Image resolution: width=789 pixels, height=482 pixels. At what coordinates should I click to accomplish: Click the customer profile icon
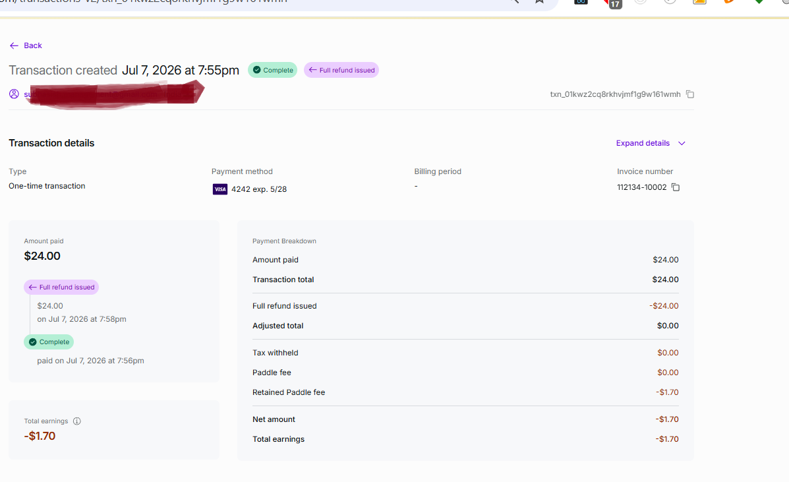click(14, 94)
